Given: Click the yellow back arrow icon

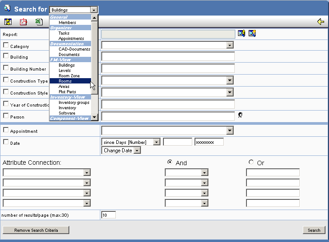Looking at the screenshot, I should point(321,22).
